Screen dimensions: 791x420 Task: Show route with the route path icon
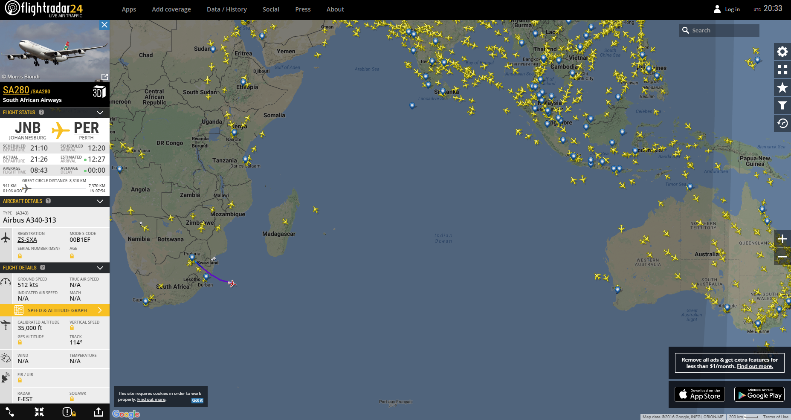10,412
